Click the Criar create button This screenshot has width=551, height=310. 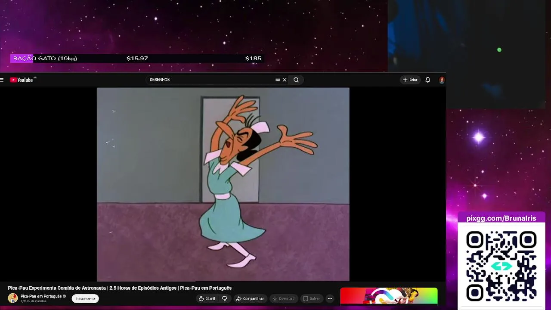click(x=410, y=80)
